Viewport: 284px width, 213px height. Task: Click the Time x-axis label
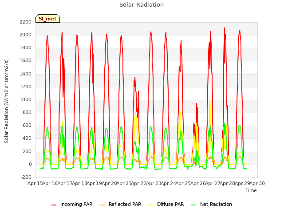pos(251,190)
